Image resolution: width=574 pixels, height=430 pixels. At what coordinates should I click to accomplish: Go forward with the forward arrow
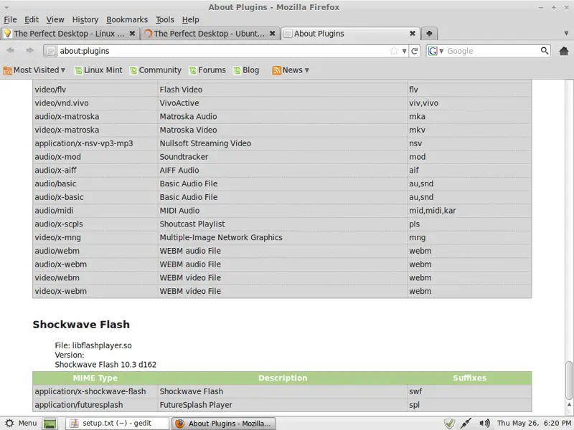click(x=29, y=50)
